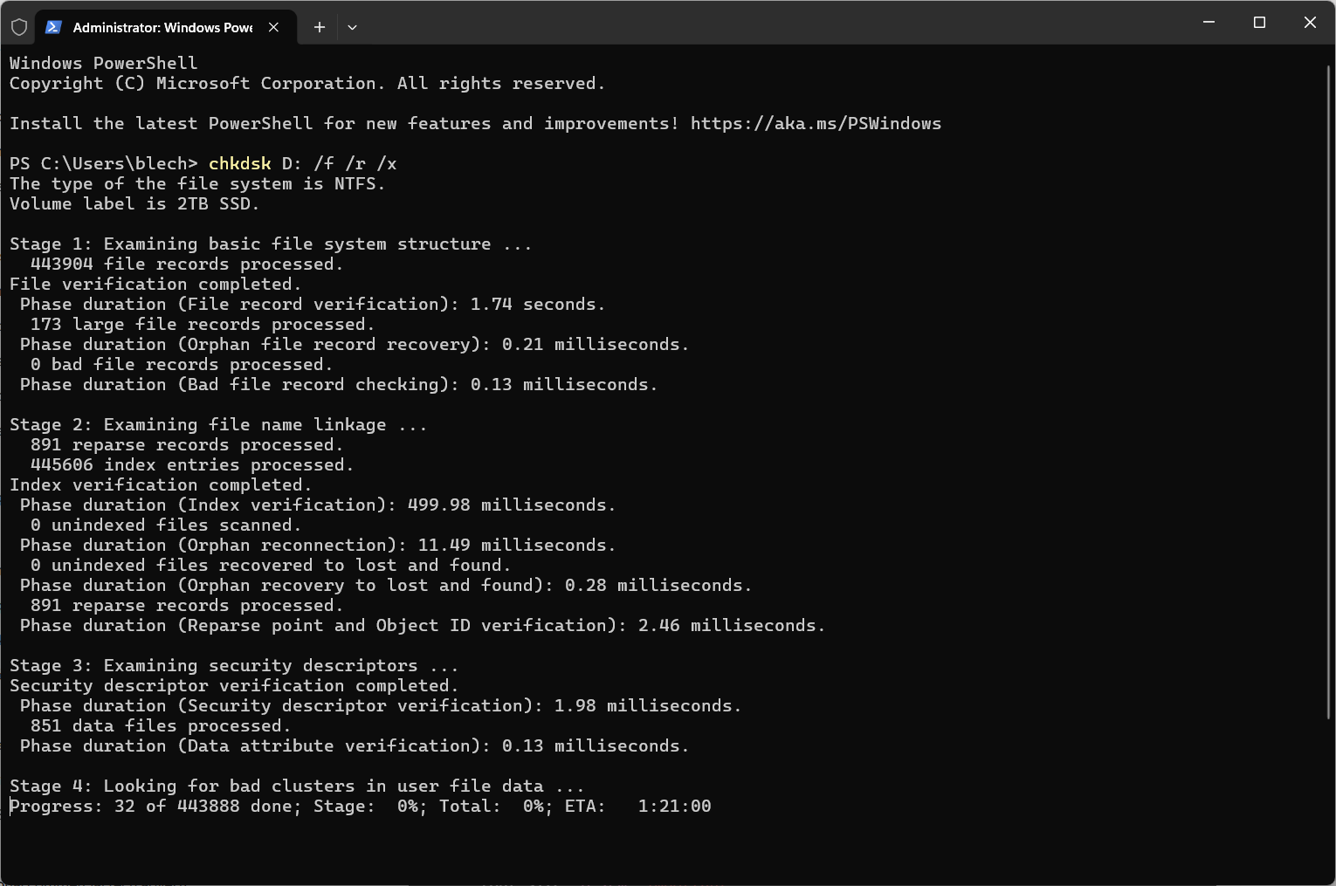Screen dimensions: 1336x886
Task: Minimize the terminal window
Action: [x=1209, y=23]
